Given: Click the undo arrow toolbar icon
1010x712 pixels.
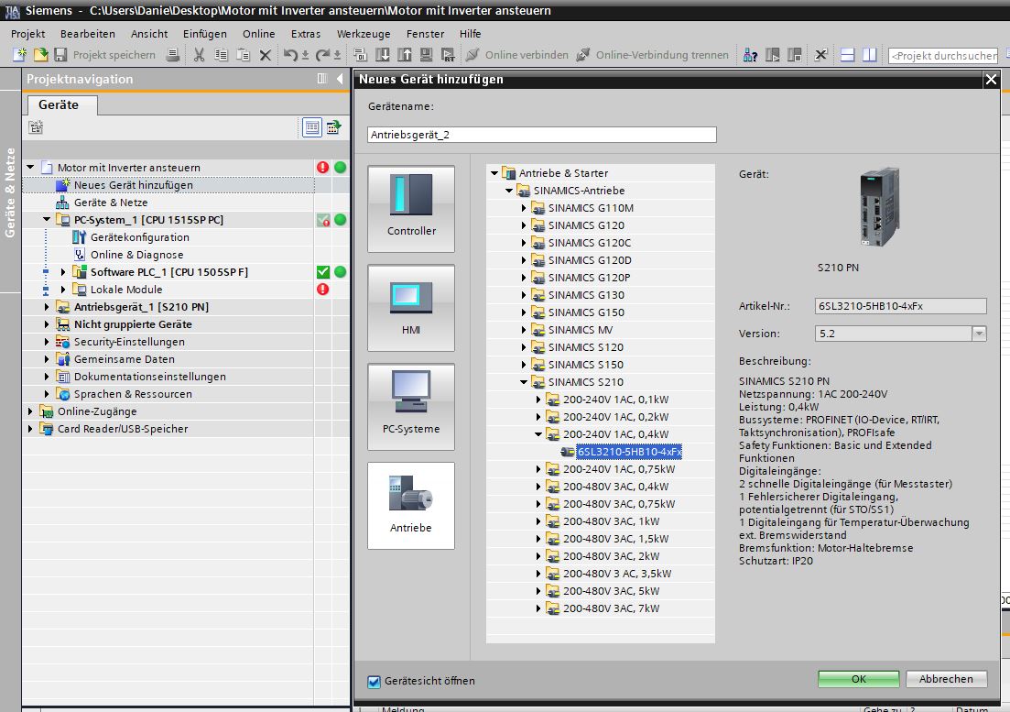Looking at the screenshot, I should point(290,55).
